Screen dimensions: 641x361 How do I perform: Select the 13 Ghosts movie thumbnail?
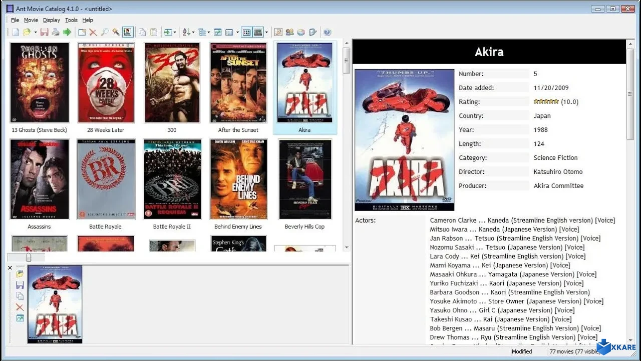pyautogui.click(x=39, y=83)
